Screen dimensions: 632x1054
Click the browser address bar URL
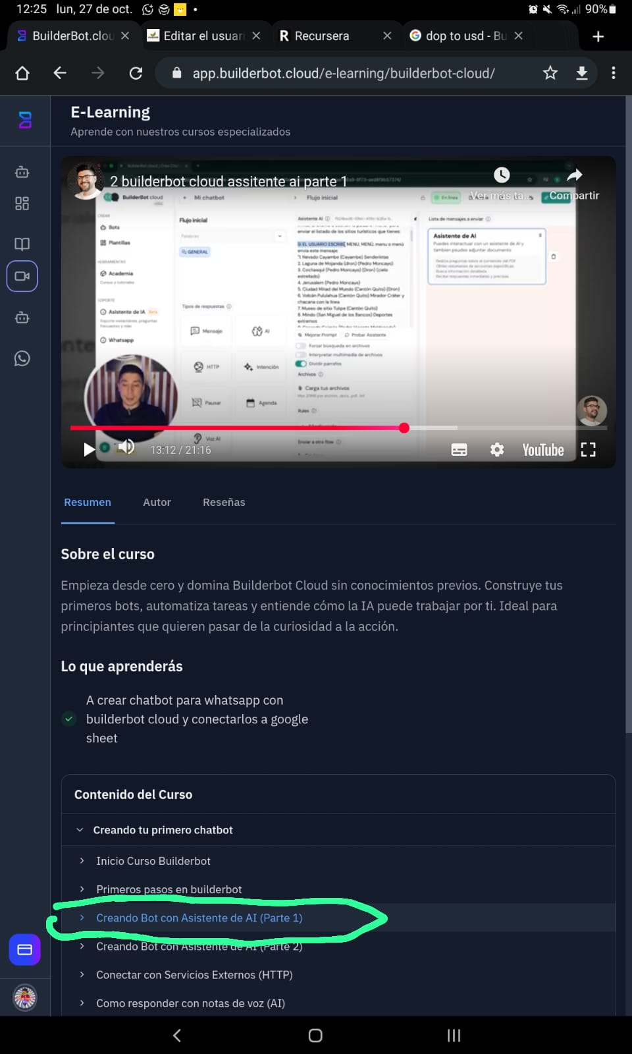click(x=343, y=73)
